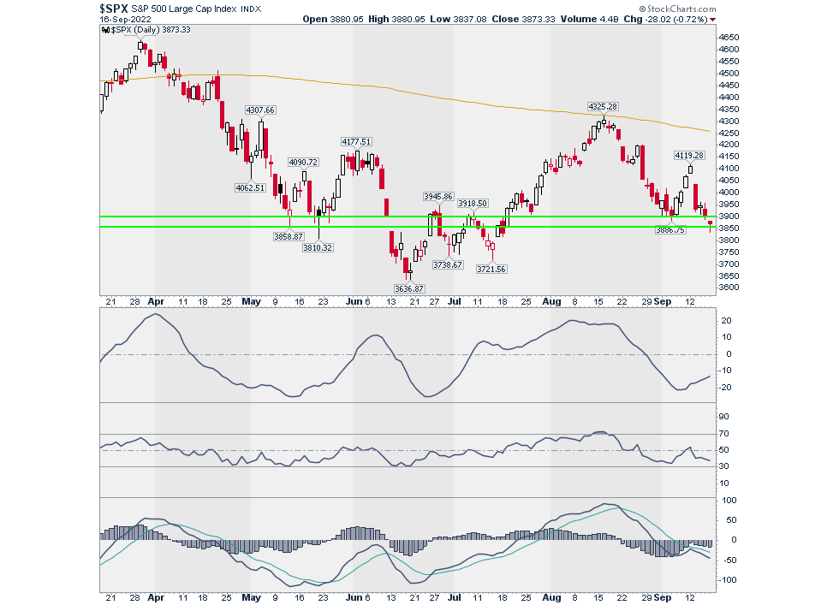
Task: Click the 4307.66 price label
Action: pos(260,110)
